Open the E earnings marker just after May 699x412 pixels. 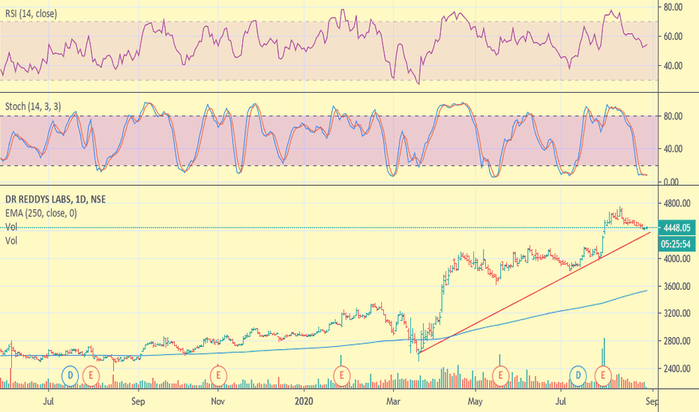(500, 376)
